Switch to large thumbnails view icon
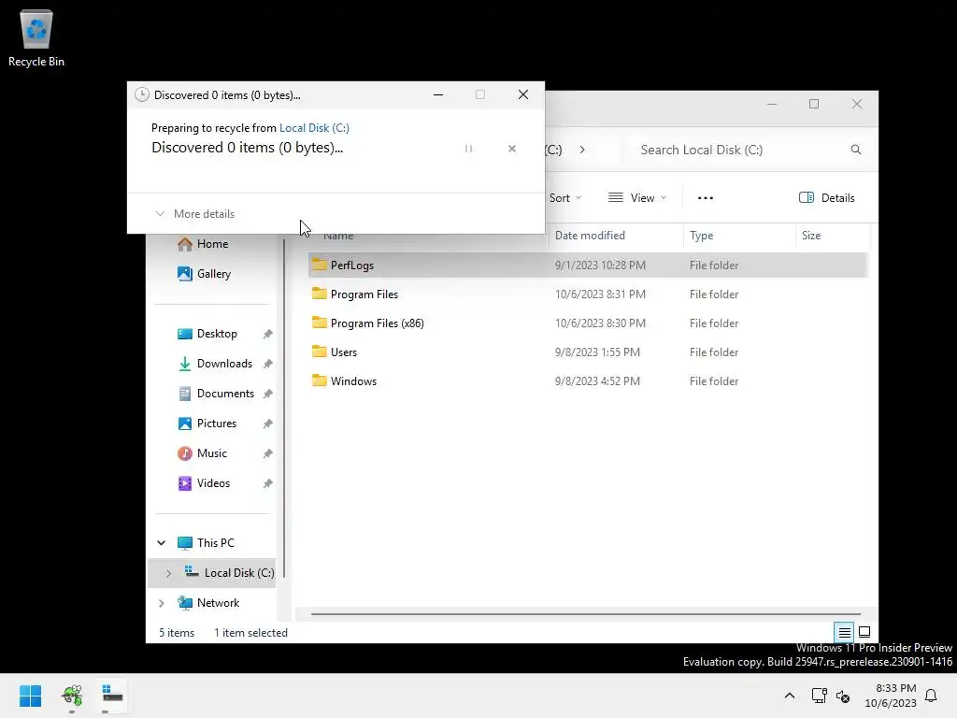Viewport: 957px width, 718px height. click(864, 632)
